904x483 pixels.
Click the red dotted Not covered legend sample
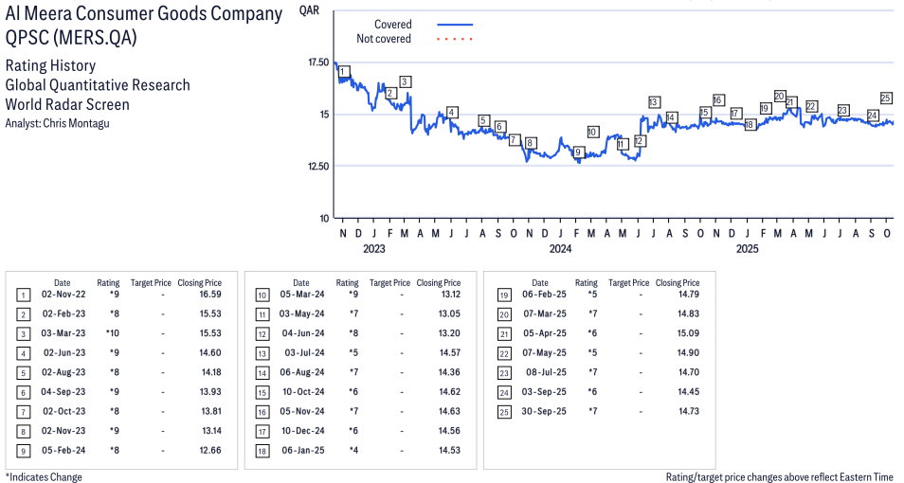coord(455,39)
